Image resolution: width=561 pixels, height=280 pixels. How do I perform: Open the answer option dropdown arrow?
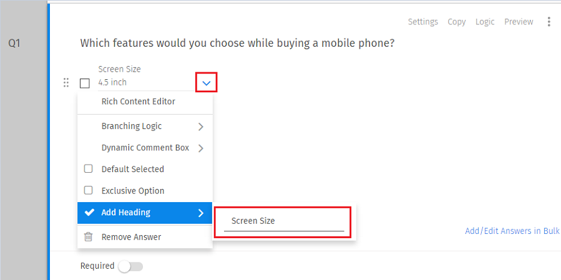pyautogui.click(x=207, y=82)
